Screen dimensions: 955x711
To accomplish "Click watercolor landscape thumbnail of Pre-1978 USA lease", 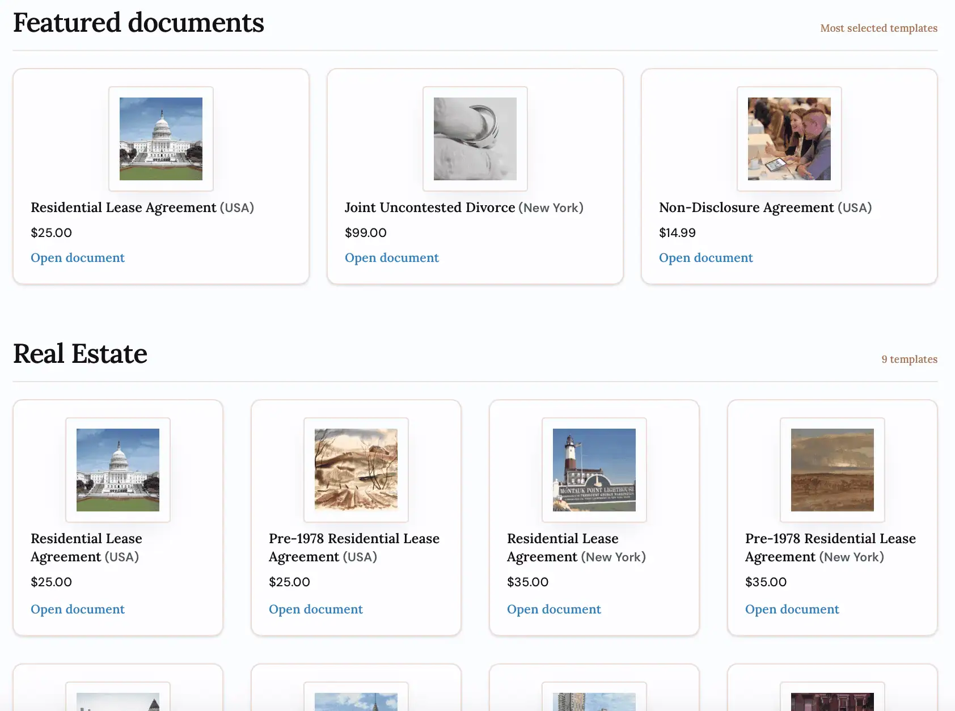I will coord(356,470).
